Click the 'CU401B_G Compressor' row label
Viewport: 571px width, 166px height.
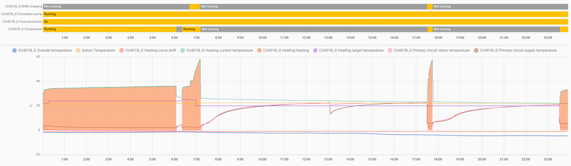(25, 29)
